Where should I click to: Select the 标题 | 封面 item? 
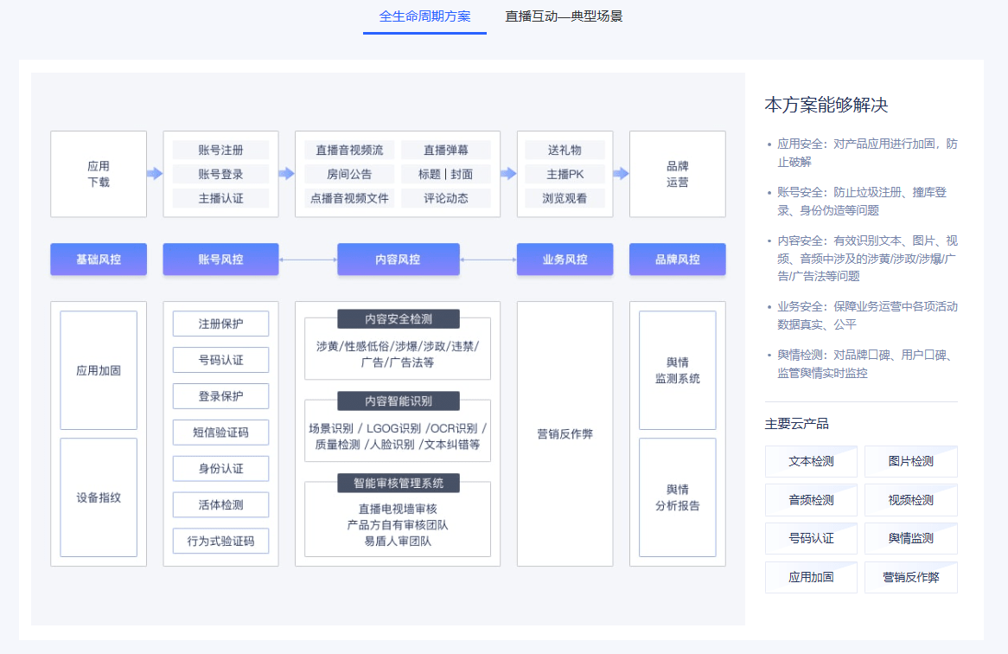pyautogui.click(x=445, y=174)
